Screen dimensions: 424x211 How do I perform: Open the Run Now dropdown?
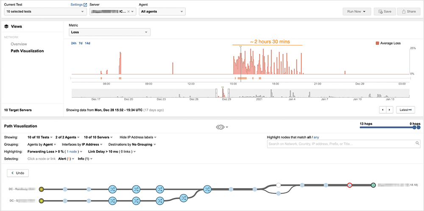tap(357, 11)
